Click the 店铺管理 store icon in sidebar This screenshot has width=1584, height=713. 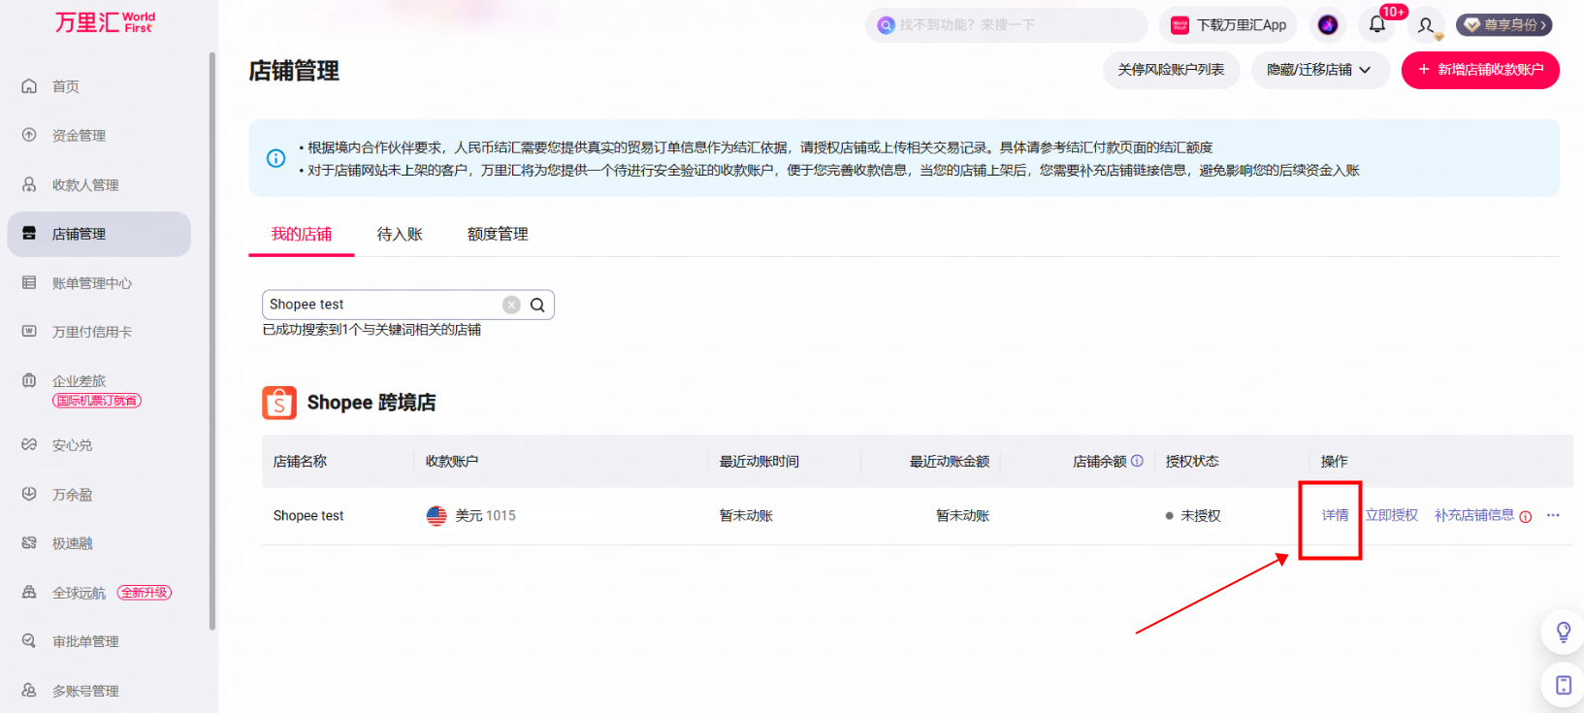pyautogui.click(x=29, y=234)
